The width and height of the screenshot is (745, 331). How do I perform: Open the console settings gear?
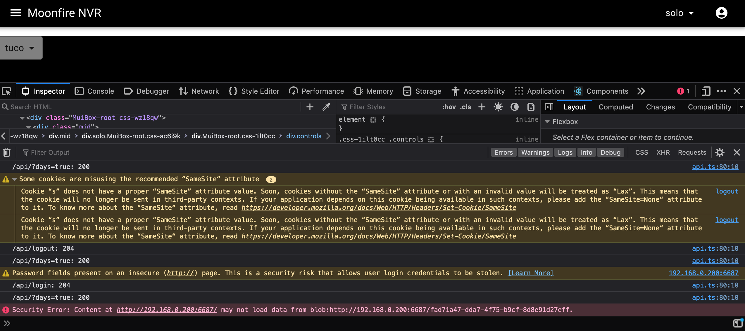(720, 152)
